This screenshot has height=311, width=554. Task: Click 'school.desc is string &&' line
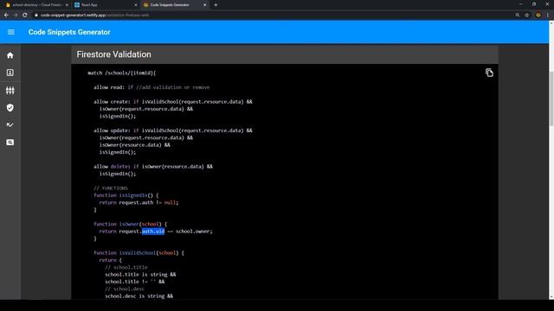tap(138, 296)
